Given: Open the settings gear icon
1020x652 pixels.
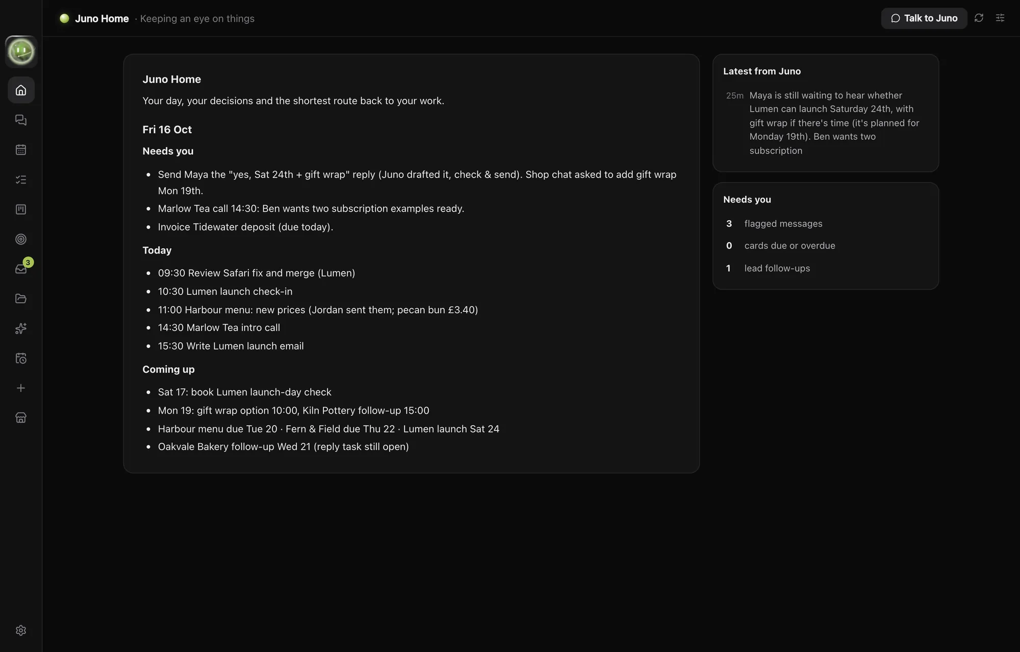Looking at the screenshot, I should pyautogui.click(x=21, y=631).
